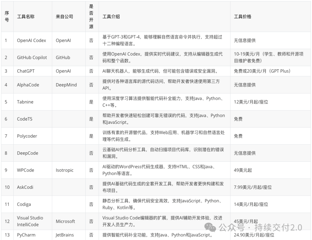The height and width of the screenshot is (240, 312).
Task: Click 无信息提供 in the DeepCode row
Action: [245, 153]
